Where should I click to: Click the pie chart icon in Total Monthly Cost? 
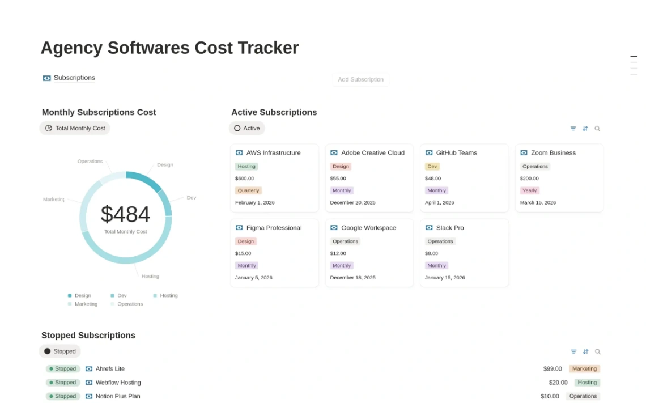[x=49, y=128]
